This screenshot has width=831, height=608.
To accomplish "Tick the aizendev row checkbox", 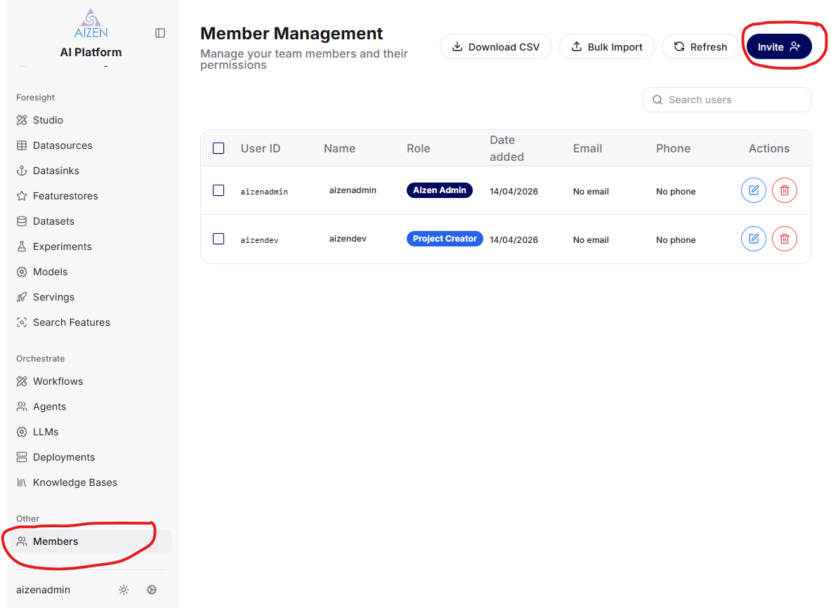I will (x=218, y=239).
